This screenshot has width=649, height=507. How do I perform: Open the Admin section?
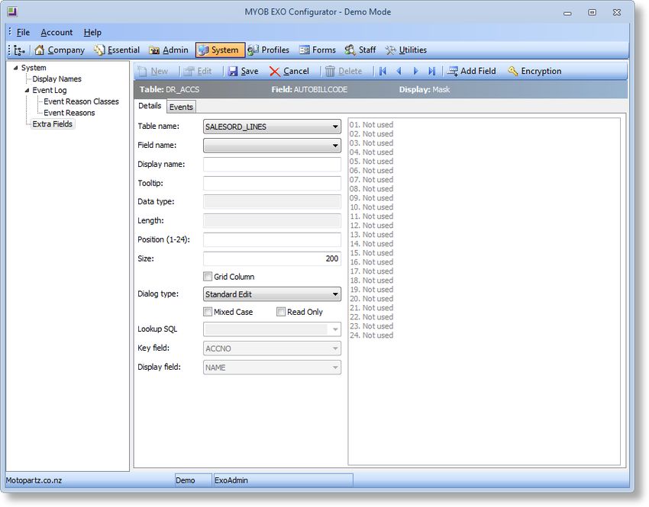(x=169, y=50)
